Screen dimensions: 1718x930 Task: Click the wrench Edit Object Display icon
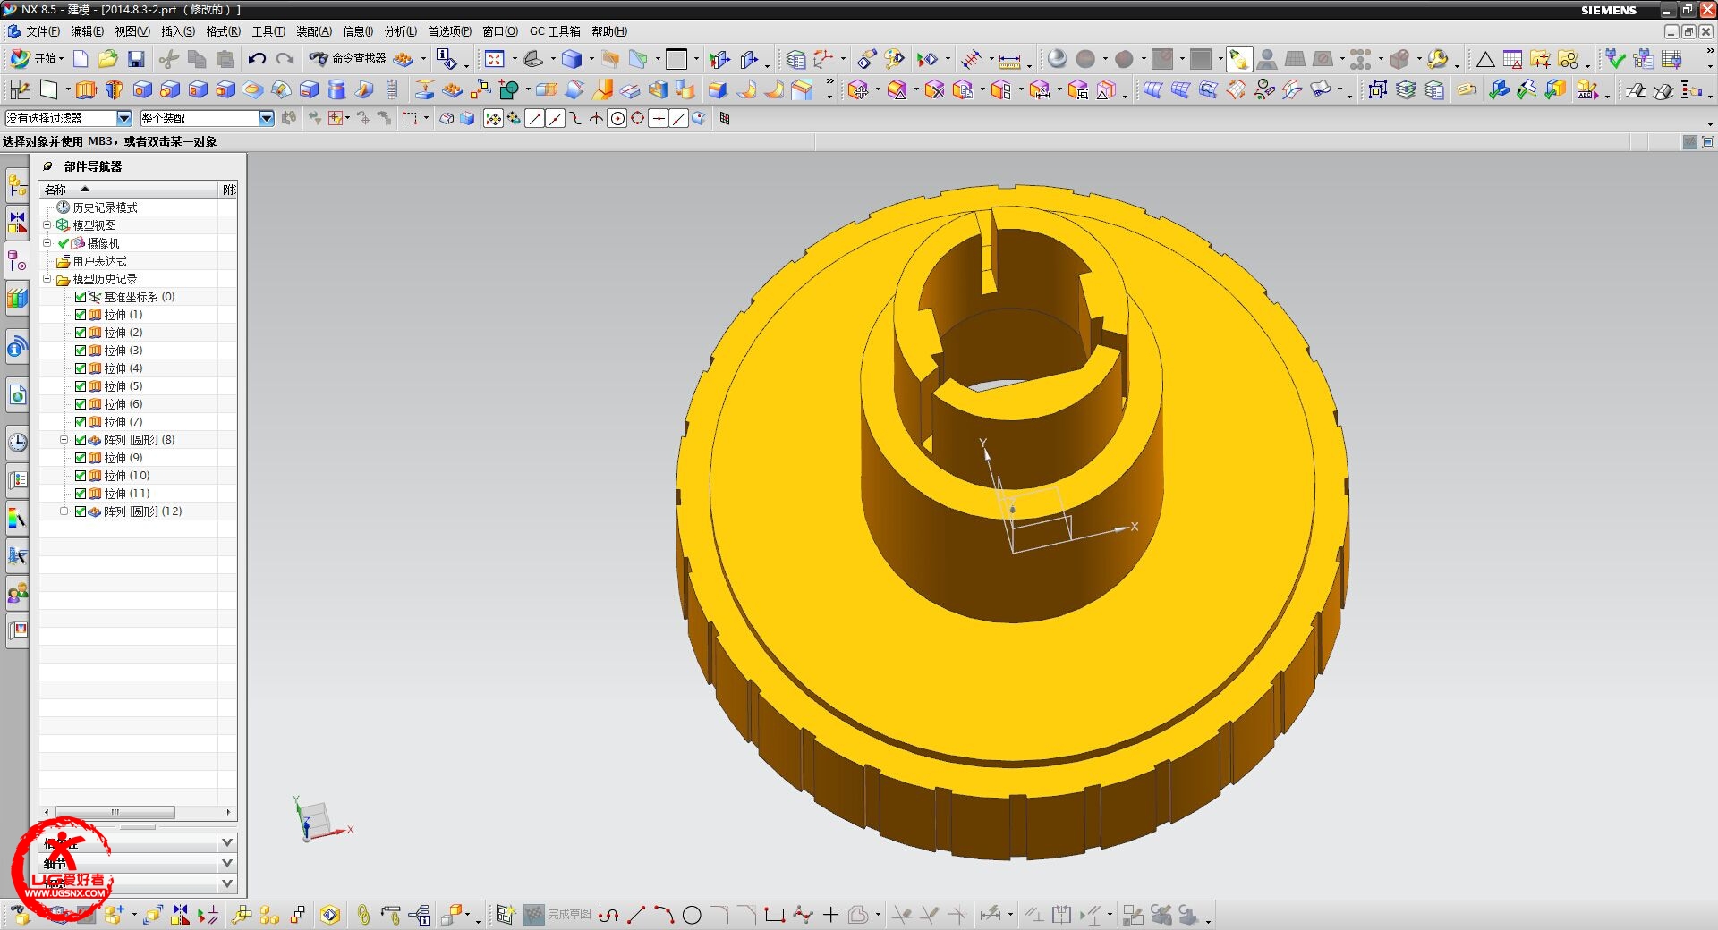coord(1437,59)
